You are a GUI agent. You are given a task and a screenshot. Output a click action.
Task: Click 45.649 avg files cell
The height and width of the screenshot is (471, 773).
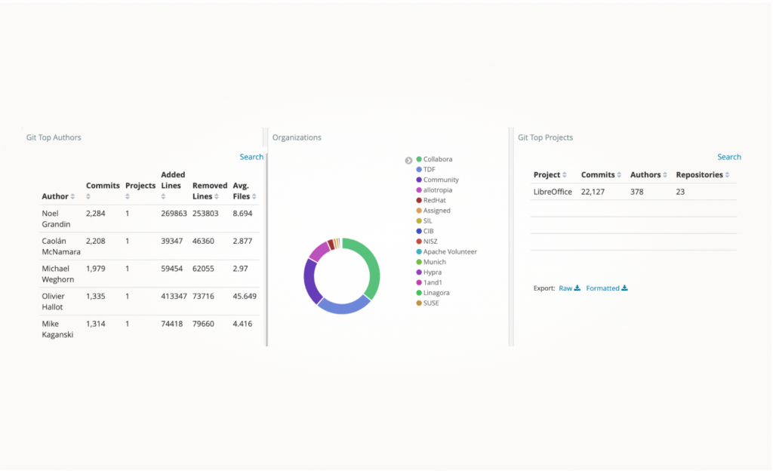click(245, 296)
